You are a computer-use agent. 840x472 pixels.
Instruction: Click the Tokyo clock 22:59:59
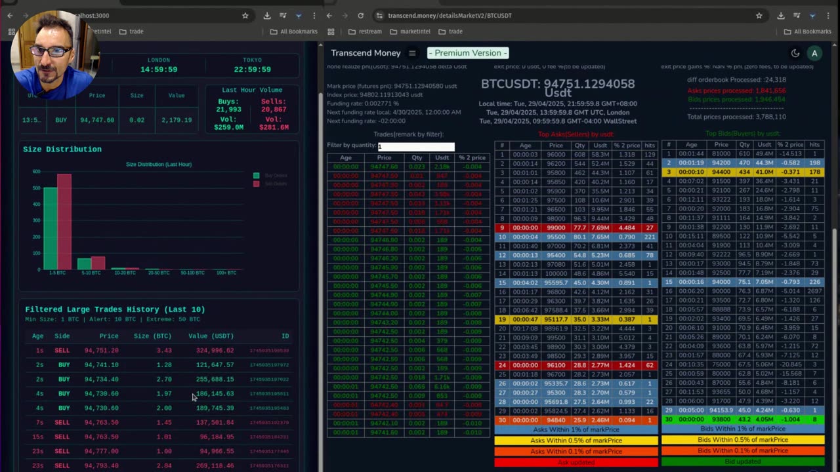tap(252, 69)
